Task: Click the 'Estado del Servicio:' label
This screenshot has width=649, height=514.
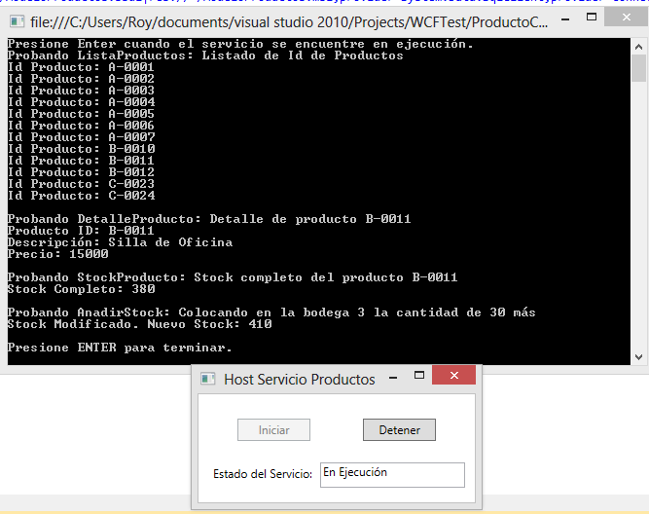Action: pyautogui.click(x=263, y=474)
